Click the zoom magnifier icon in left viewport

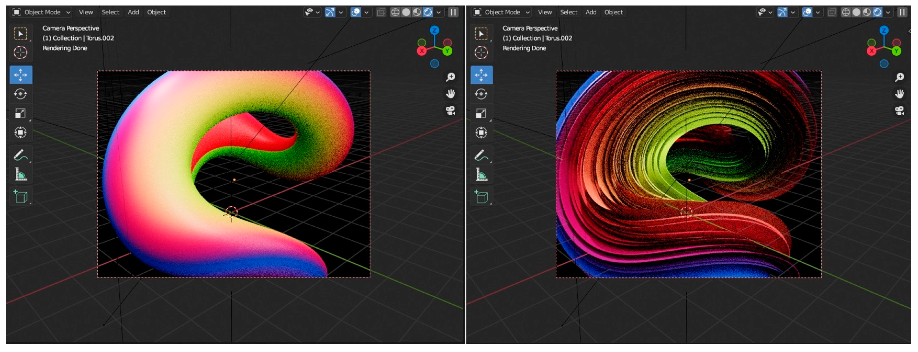(450, 77)
